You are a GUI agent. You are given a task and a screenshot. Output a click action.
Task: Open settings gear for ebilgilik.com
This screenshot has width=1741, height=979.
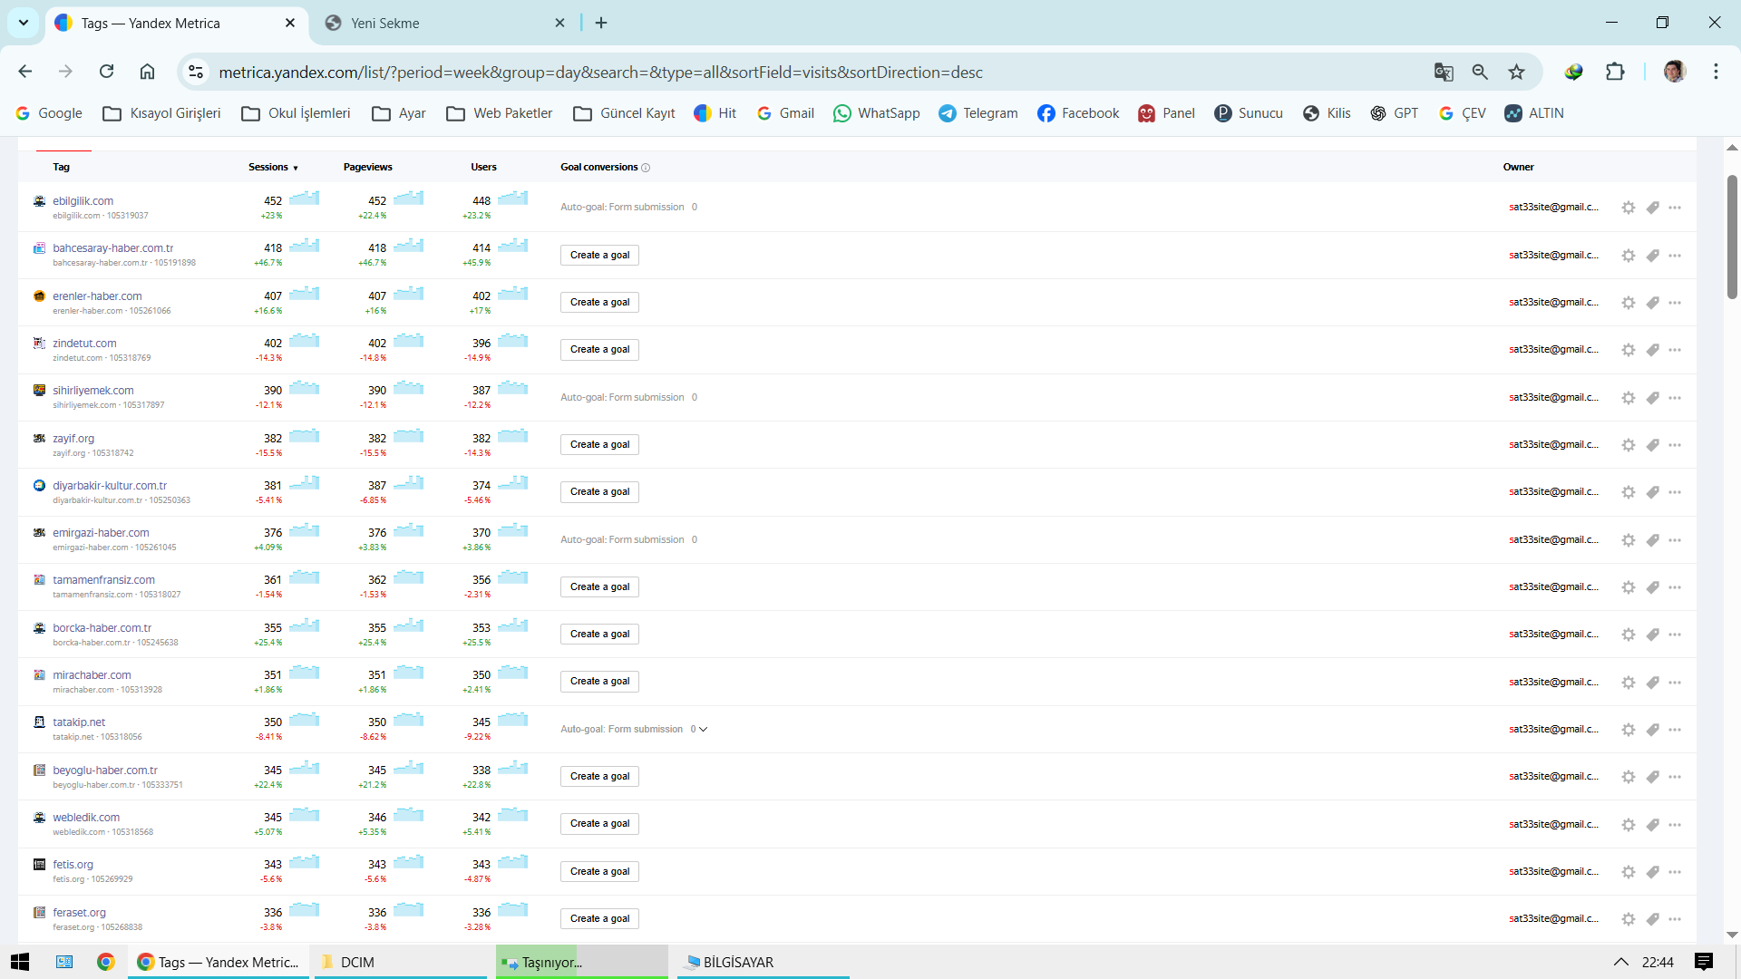tap(1629, 208)
